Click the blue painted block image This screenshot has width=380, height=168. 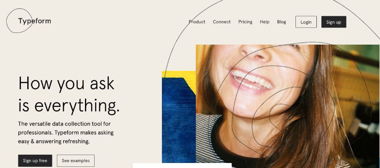178,121
